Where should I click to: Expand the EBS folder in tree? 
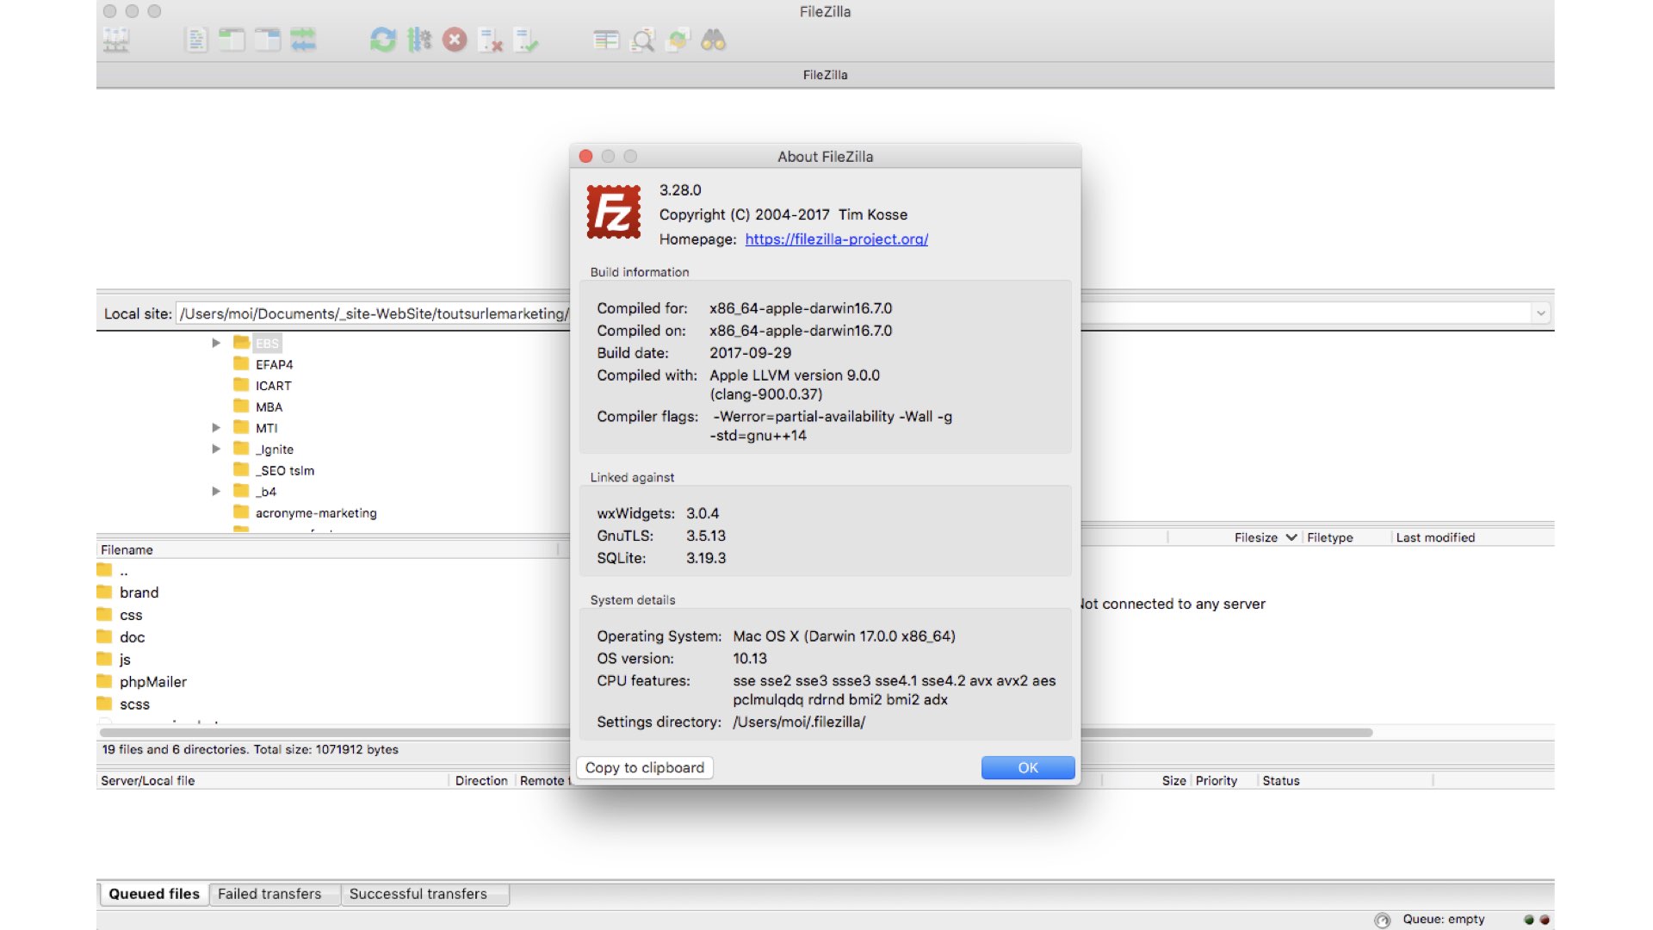[x=216, y=343]
